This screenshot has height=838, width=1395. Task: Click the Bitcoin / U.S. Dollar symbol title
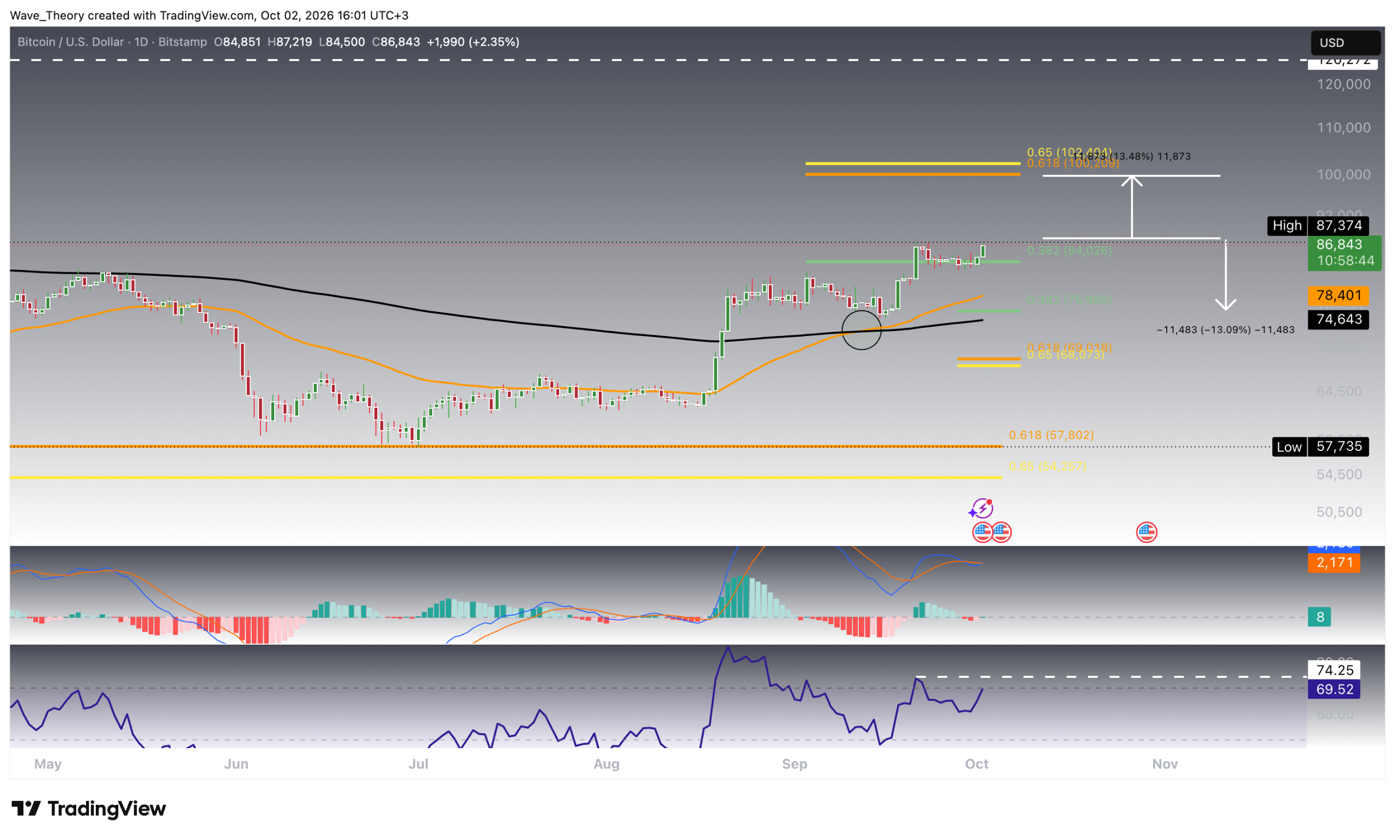(x=71, y=42)
